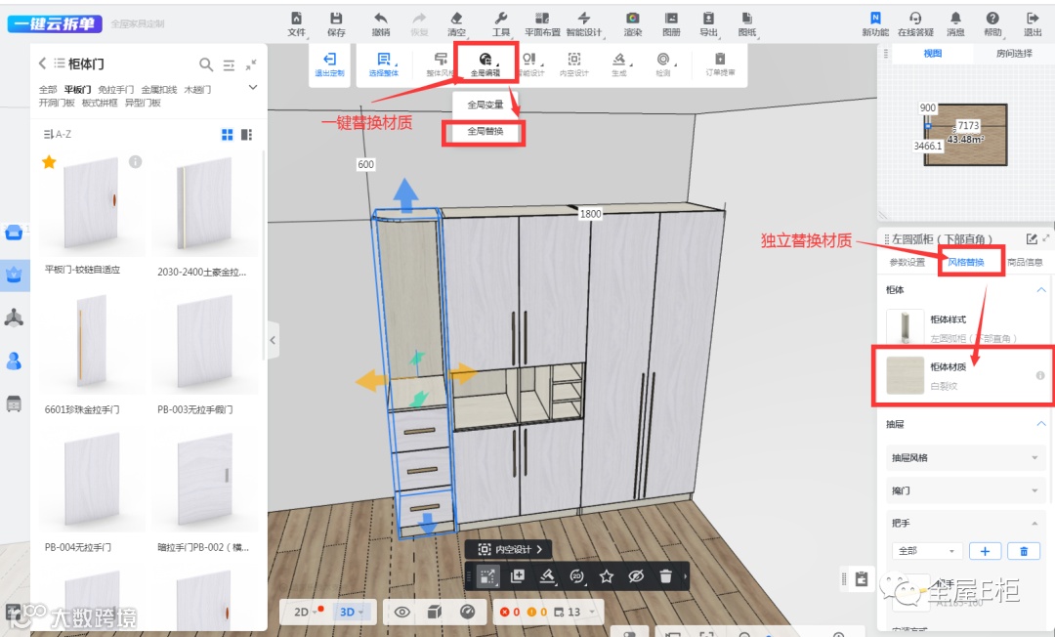Expand door category filter chevron

(253, 88)
